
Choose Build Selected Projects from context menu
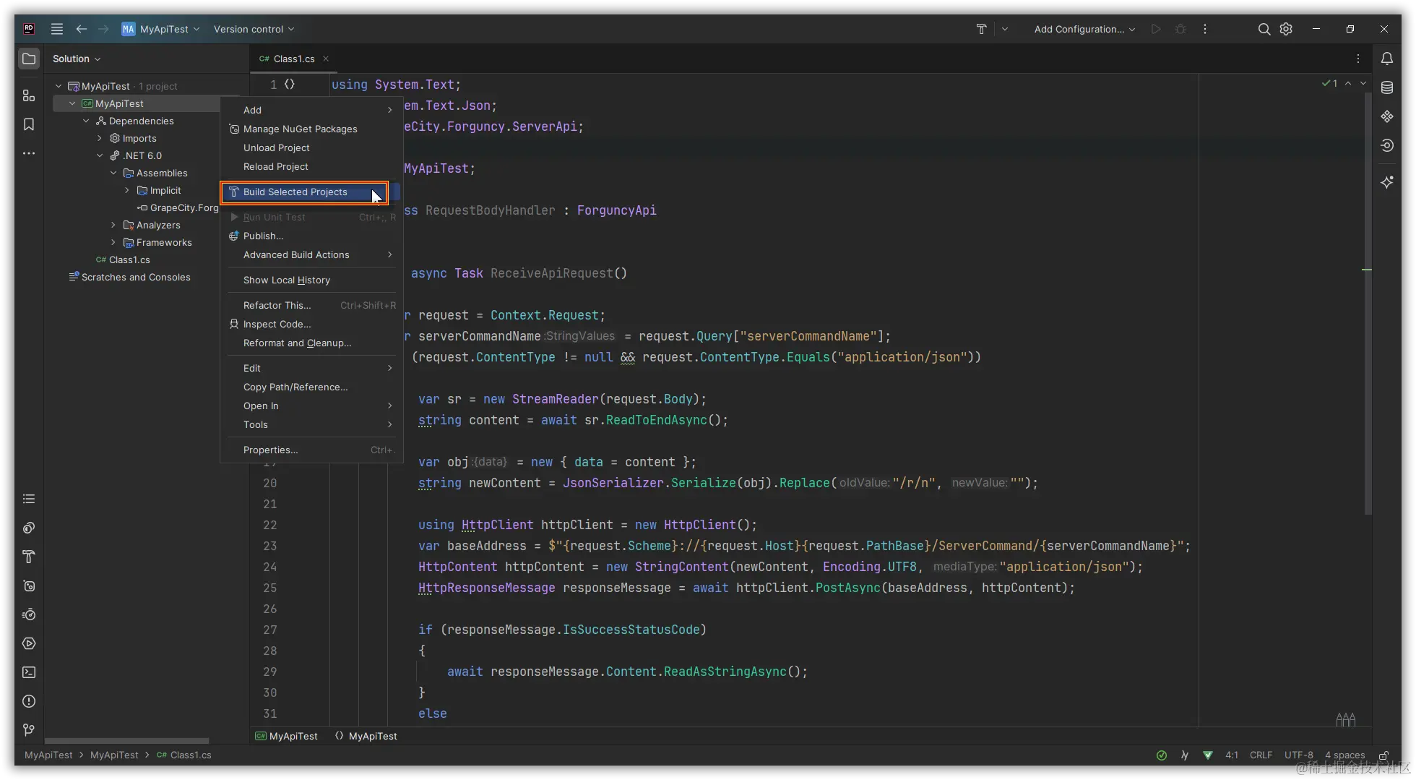(x=311, y=192)
